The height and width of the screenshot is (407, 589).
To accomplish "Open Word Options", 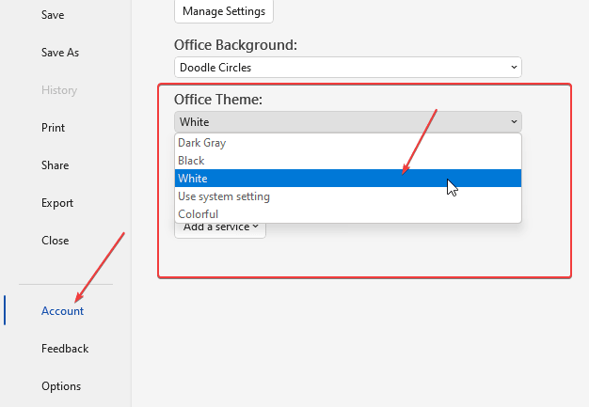I will (61, 386).
